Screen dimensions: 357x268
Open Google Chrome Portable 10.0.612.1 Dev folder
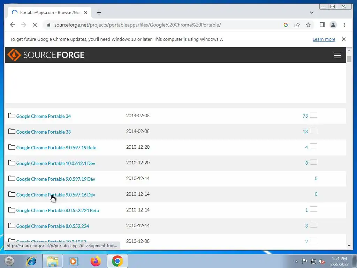coord(55,163)
